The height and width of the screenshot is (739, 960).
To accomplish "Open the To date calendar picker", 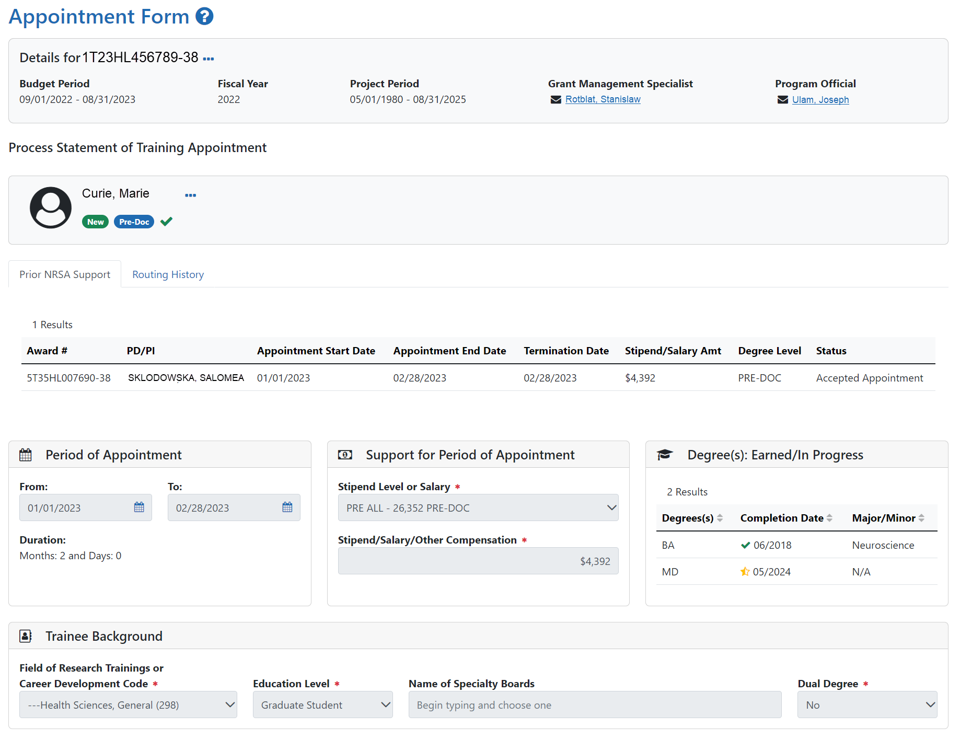I will pos(287,507).
